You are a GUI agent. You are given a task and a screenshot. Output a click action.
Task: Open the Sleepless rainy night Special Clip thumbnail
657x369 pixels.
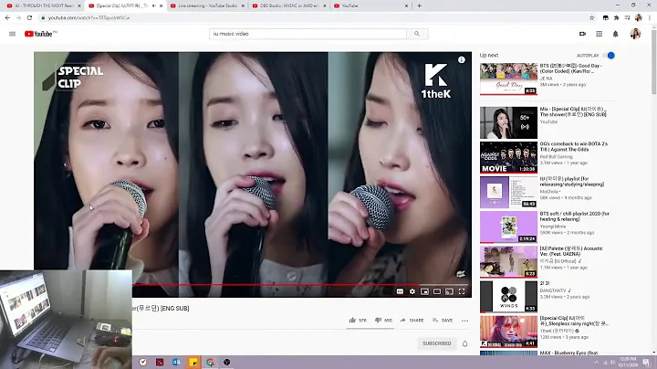[x=508, y=332]
